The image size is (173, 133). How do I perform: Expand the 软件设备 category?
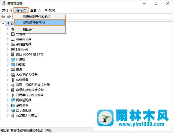click(x=8, y=80)
